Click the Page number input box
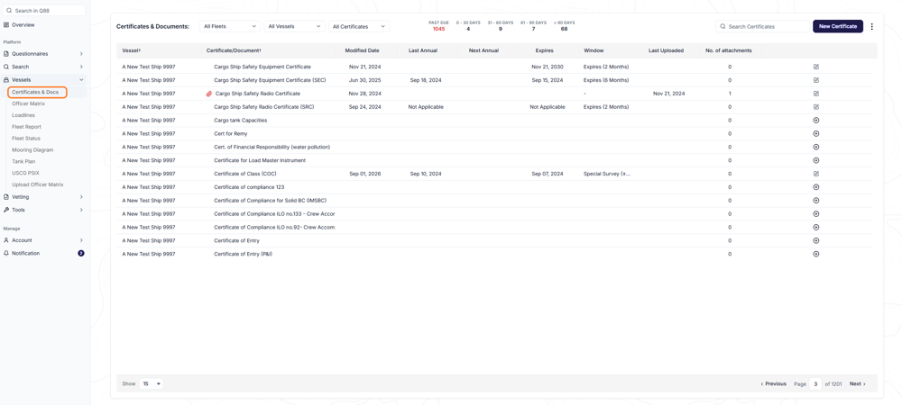Screen dimensions: 902x405 tap(815, 383)
